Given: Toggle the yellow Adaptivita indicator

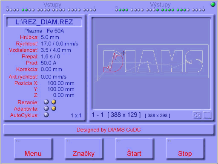Looking at the screenshot, I should tap(54, 108).
